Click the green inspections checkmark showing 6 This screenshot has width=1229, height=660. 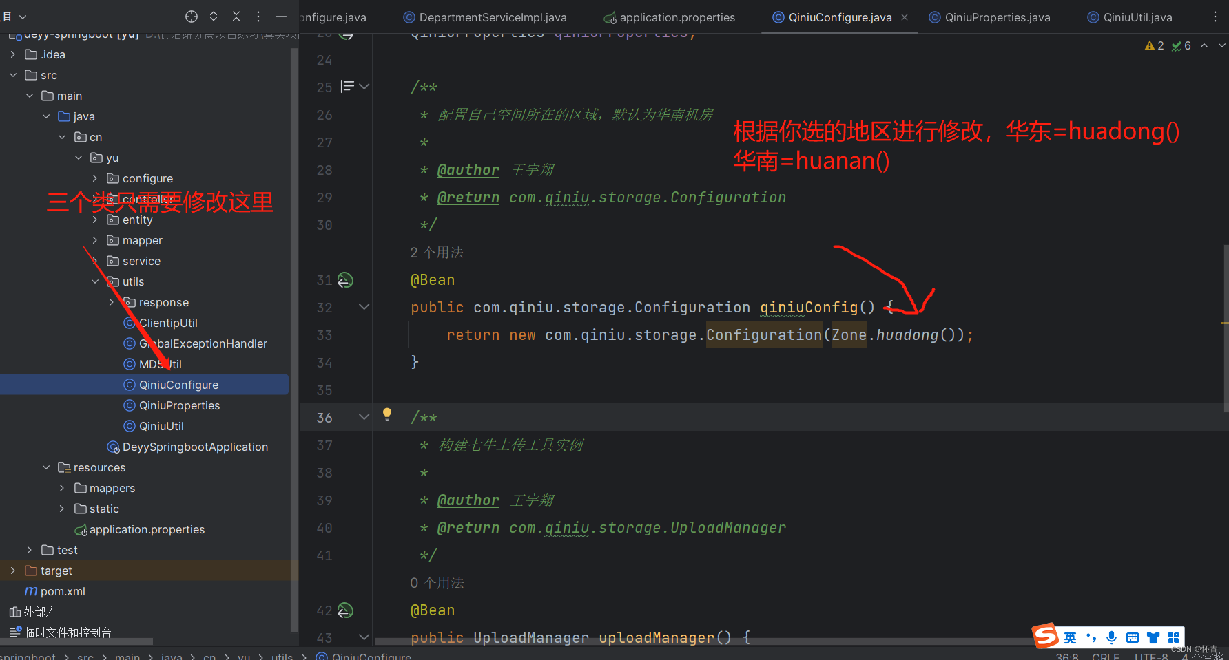[1181, 45]
